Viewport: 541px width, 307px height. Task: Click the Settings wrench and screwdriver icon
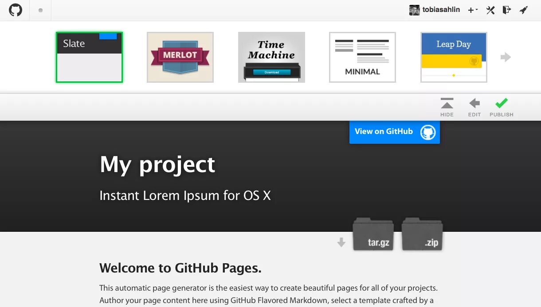pos(490,10)
